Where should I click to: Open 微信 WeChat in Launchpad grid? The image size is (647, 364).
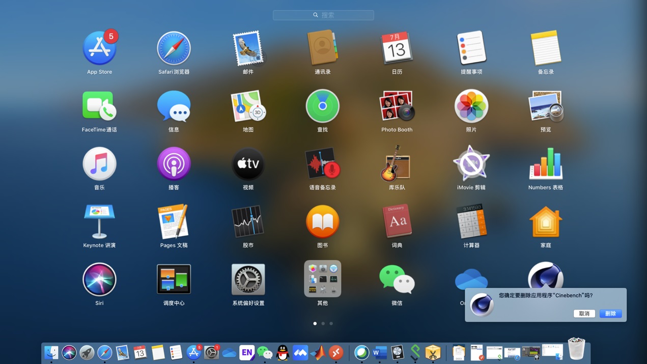[x=397, y=279]
